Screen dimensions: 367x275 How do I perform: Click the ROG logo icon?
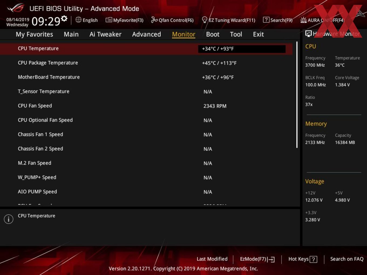[x=15, y=8]
